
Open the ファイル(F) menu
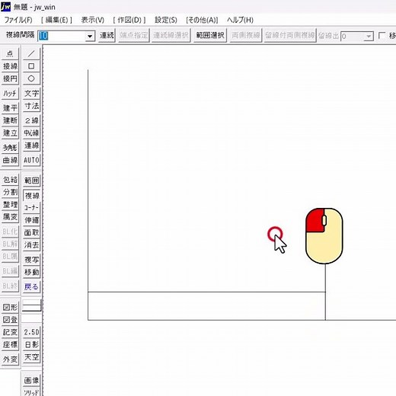[x=18, y=20]
